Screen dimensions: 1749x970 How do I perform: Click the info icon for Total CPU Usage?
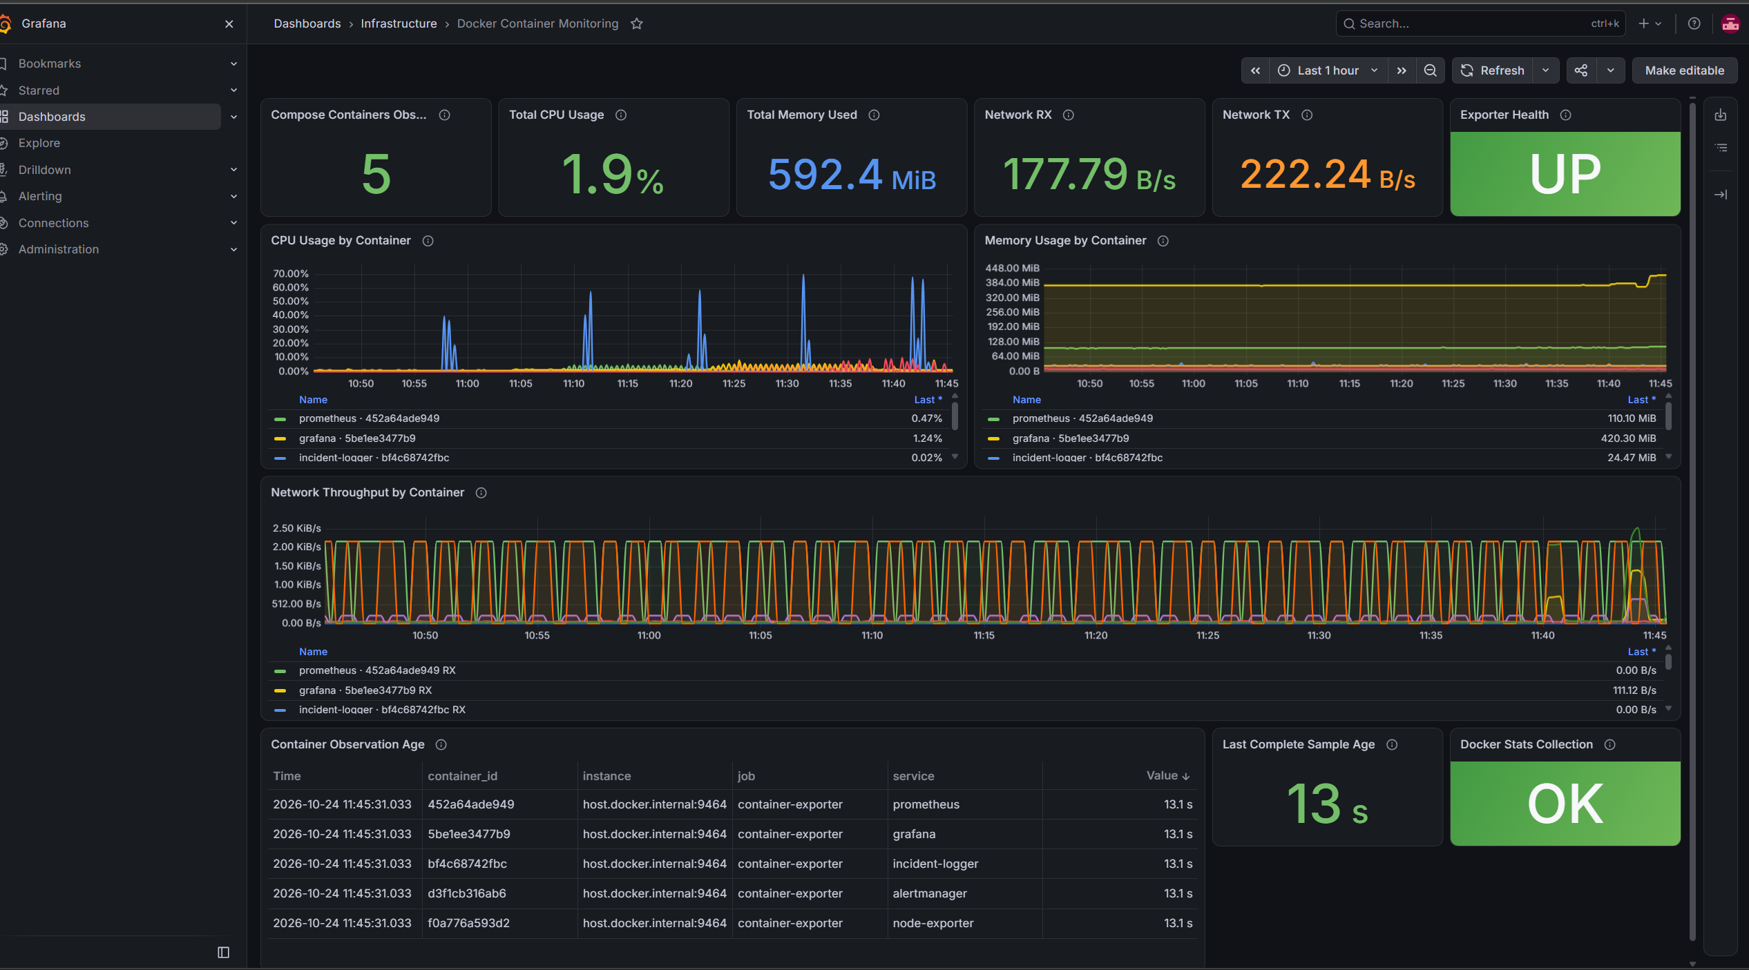pos(621,115)
